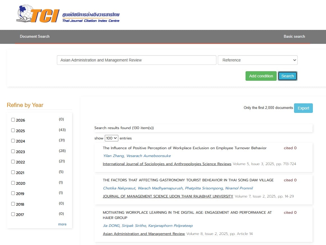The width and height of the screenshot is (326, 245).
Task: Open author Yilan Zhang's link
Action: [113, 156]
